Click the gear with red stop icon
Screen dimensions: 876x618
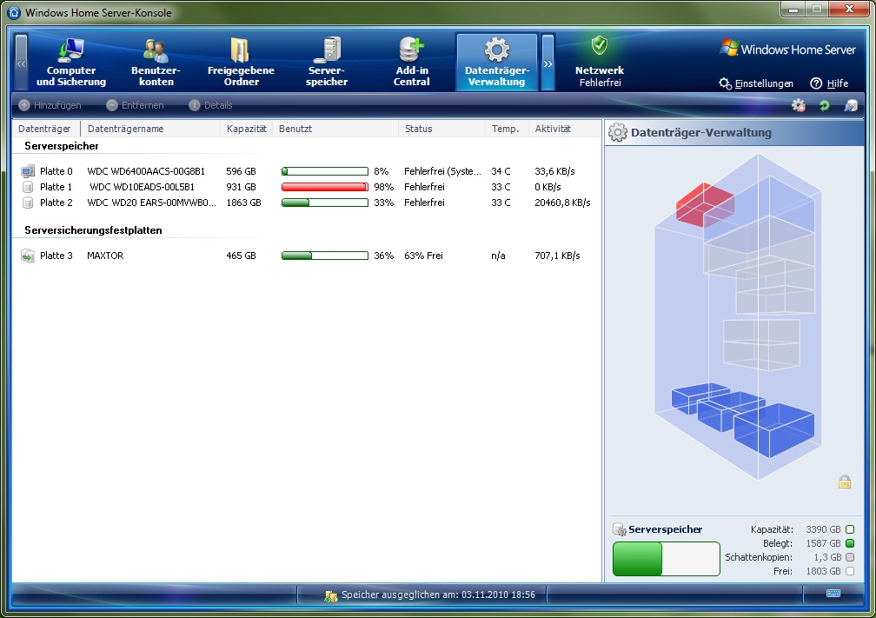coord(798,105)
